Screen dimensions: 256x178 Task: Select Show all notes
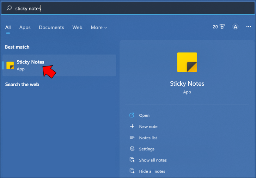153,160
